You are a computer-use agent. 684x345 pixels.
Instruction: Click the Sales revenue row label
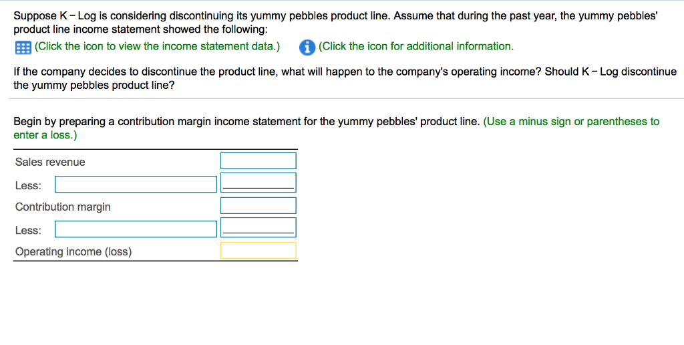pos(50,162)
